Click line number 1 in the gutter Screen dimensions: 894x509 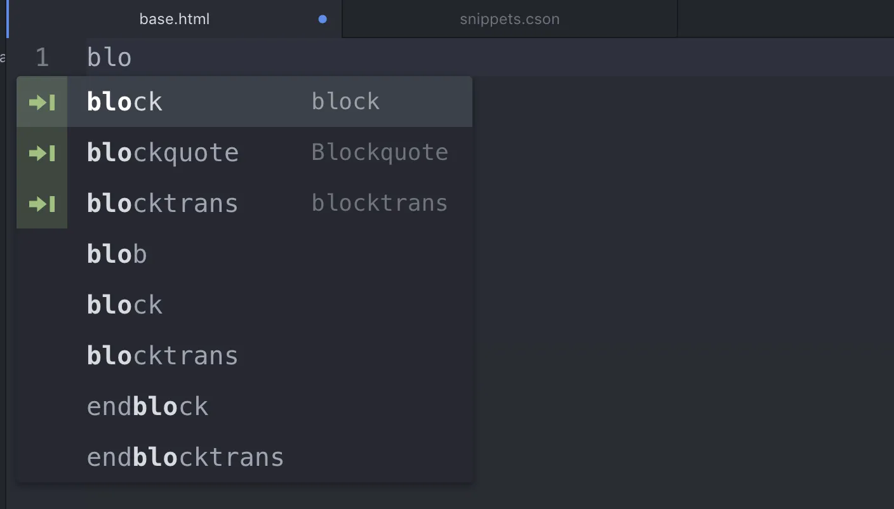(x=42, y=58)
